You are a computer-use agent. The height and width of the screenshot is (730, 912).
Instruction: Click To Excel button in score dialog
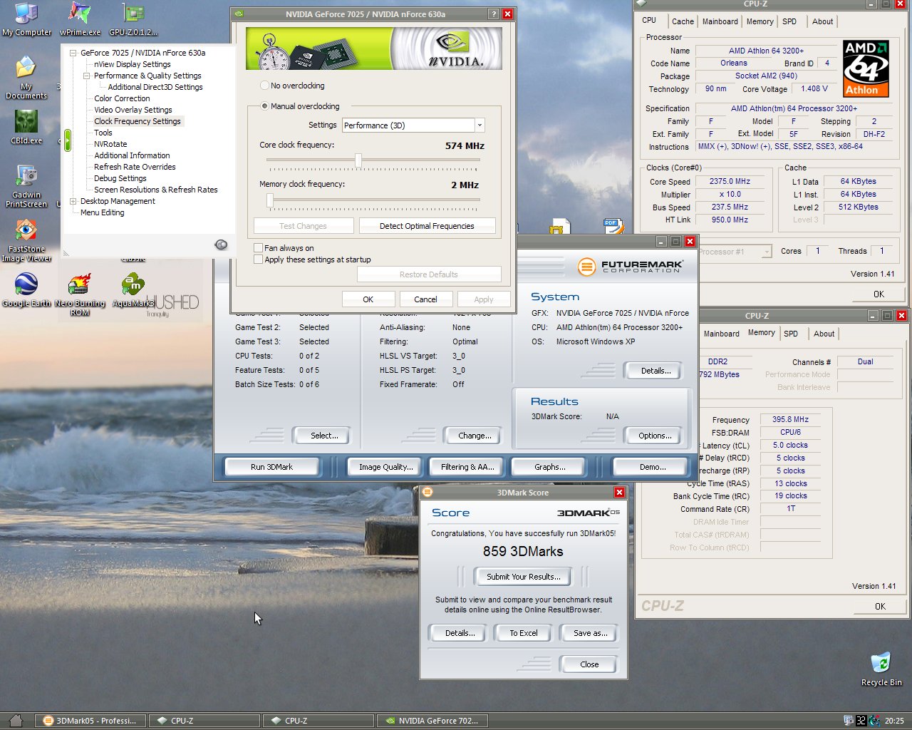[524, 633]
